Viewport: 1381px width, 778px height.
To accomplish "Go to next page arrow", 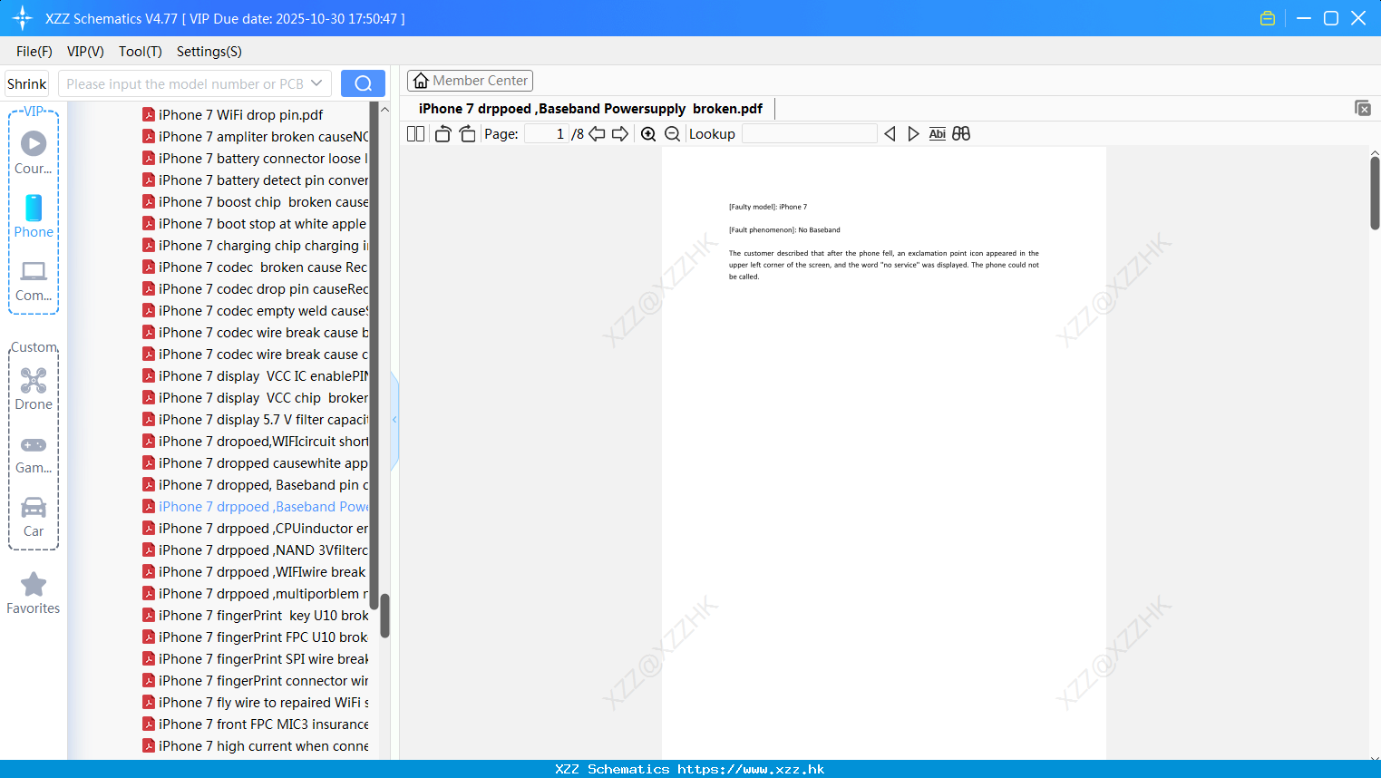I will pyautogui.click(x=620, y=133).
